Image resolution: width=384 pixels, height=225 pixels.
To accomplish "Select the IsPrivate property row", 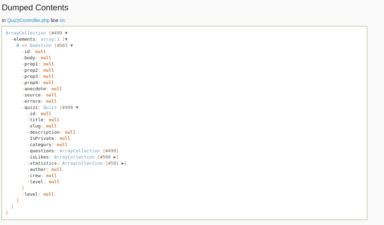I will coord(49,138).
